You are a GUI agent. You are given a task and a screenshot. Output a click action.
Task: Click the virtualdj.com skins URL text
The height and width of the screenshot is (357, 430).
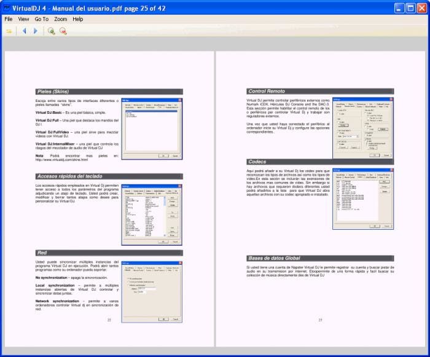pos(61,160)
